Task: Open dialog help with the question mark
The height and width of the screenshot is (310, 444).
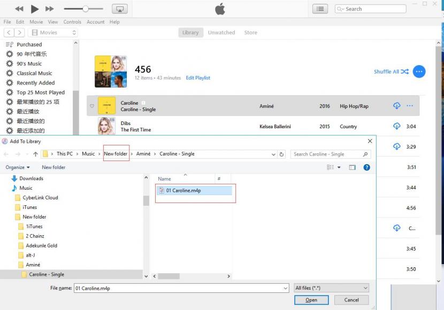Action: pyautogui.click(x=366, y=167)
